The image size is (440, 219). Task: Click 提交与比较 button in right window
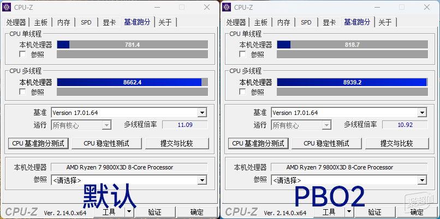click(x=397, y=144)
